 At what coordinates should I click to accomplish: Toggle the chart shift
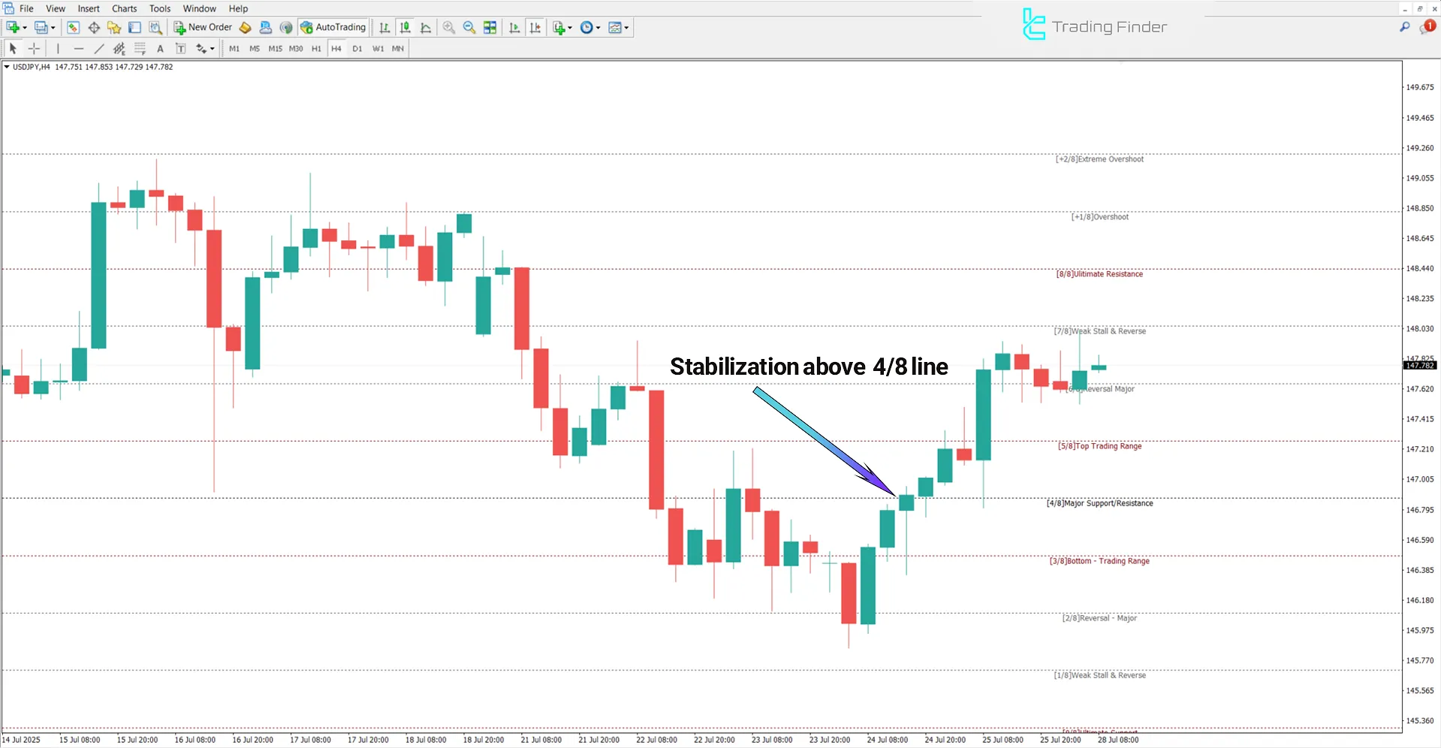(x=535, y=27)
